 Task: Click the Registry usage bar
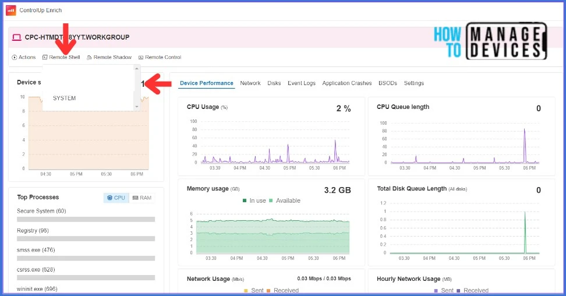86,239
